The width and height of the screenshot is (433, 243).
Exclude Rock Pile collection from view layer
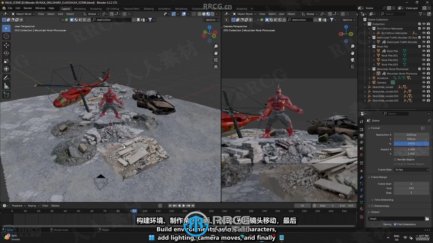point(419,47)
